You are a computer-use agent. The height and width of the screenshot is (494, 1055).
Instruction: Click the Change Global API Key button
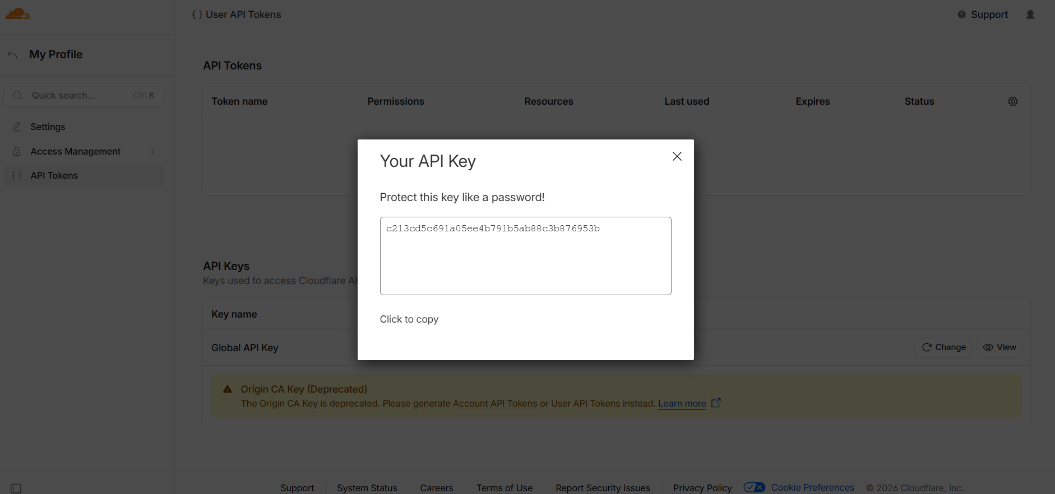coord(943,347)
